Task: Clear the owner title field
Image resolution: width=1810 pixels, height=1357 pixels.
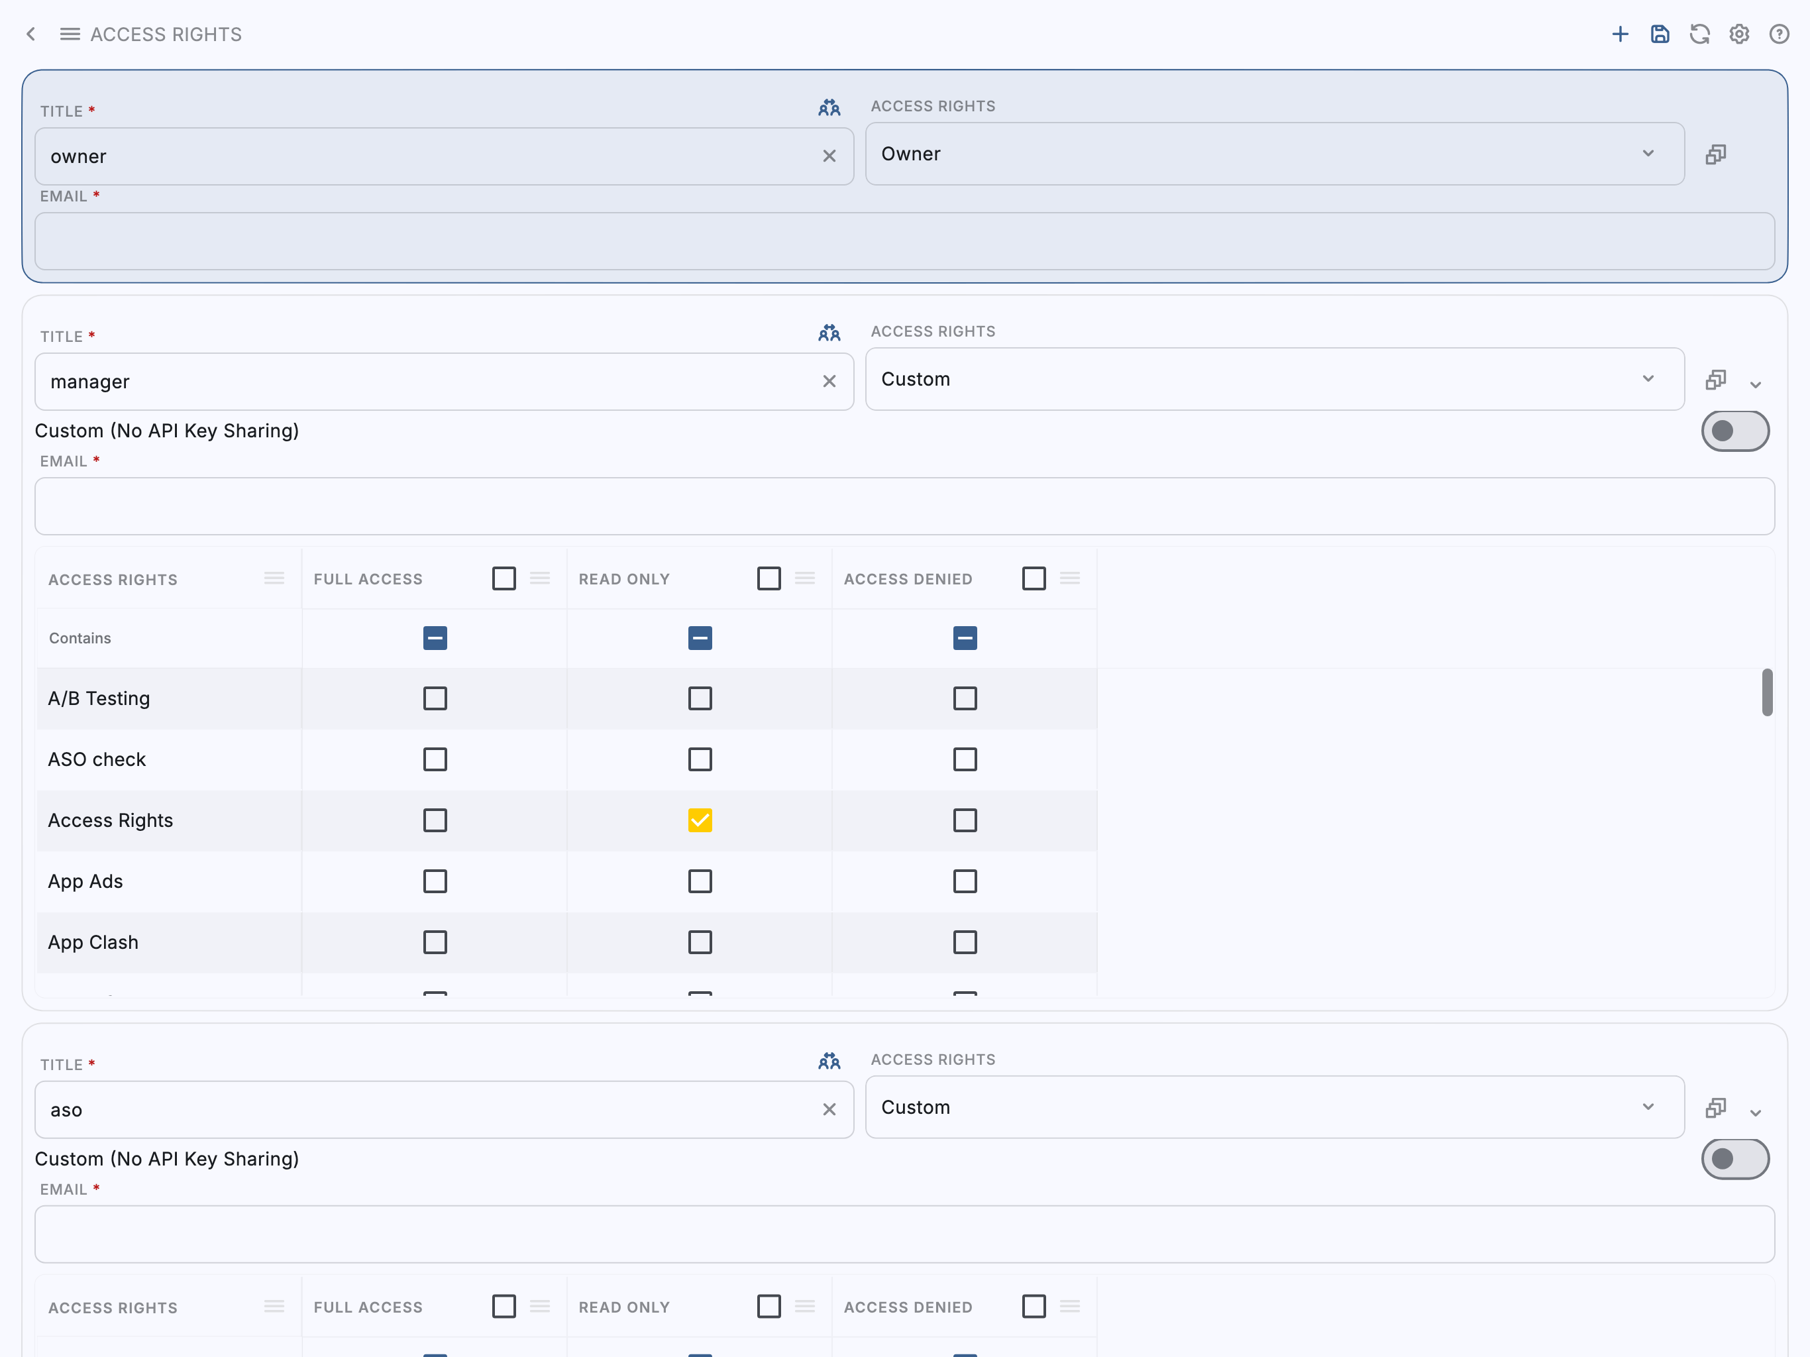Action: click(829, 156)
